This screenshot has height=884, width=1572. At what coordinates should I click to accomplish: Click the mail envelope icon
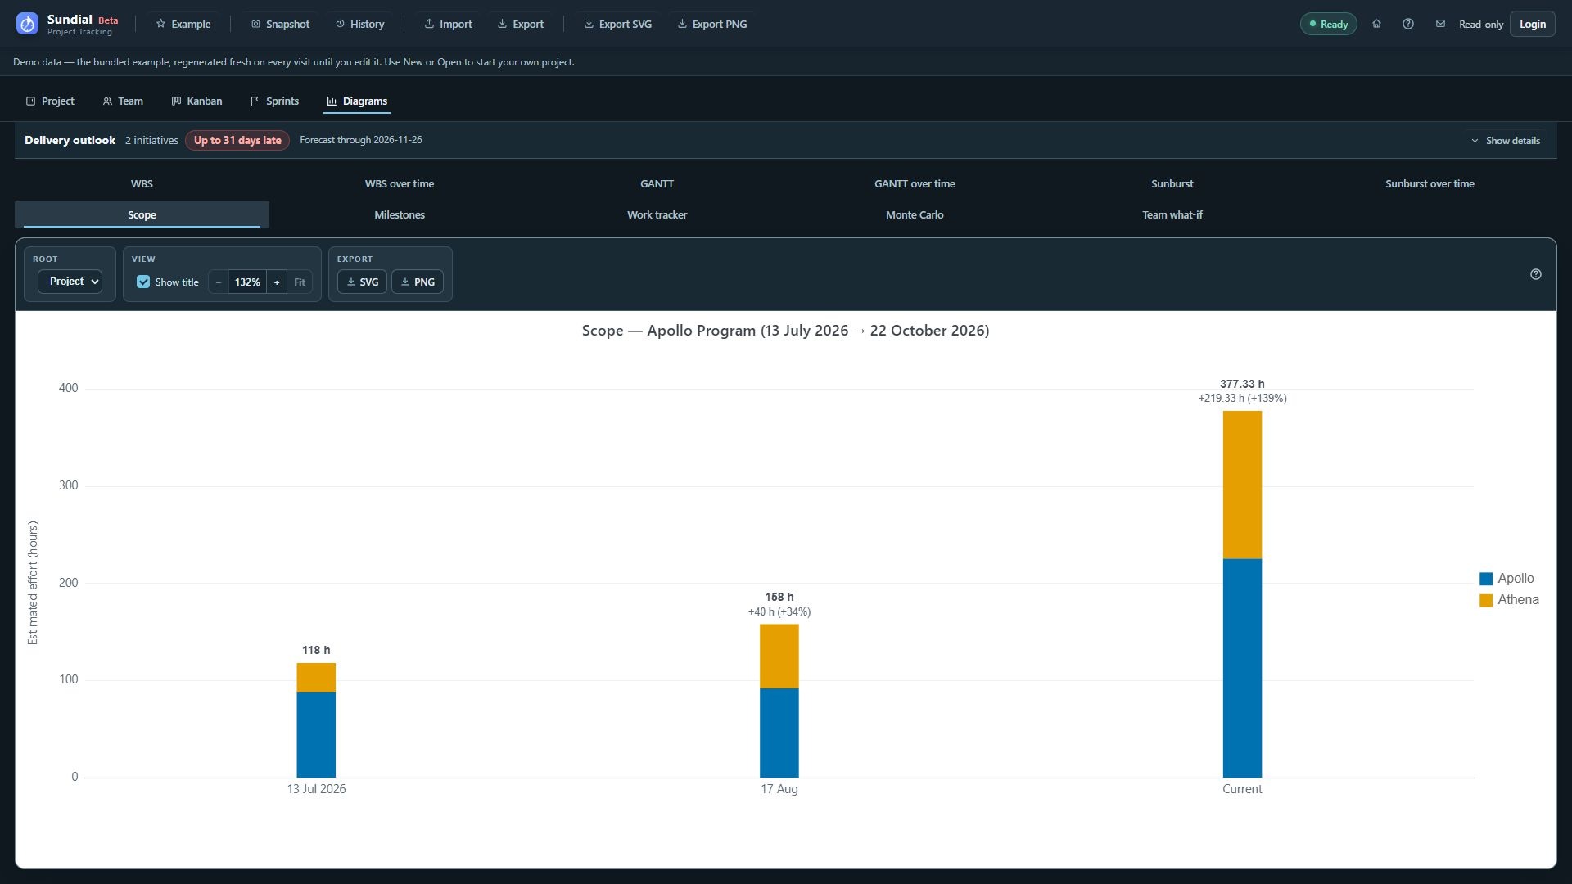pos(1440,24)
